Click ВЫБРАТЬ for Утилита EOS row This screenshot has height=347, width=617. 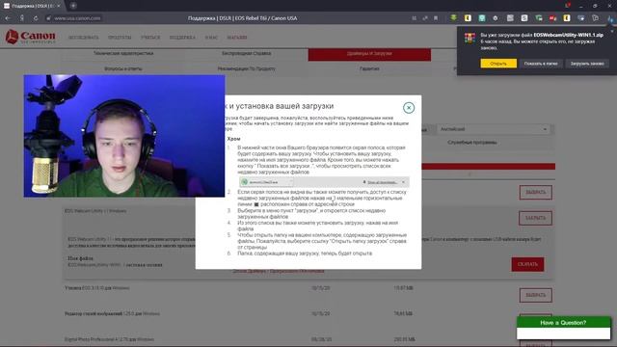click(x=536, y=295)
